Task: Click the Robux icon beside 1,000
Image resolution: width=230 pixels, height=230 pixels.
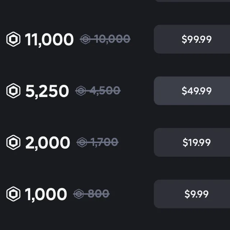Action: click(14, 194)
